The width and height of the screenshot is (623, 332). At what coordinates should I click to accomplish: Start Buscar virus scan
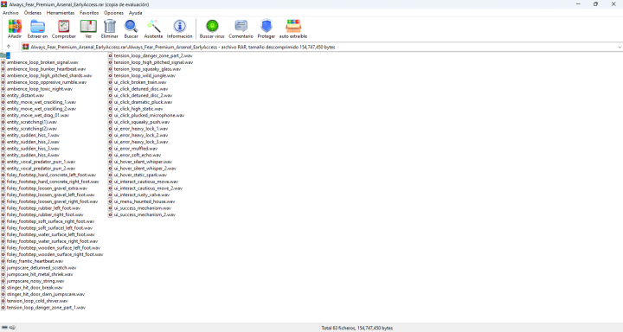[x=212, y=29]
